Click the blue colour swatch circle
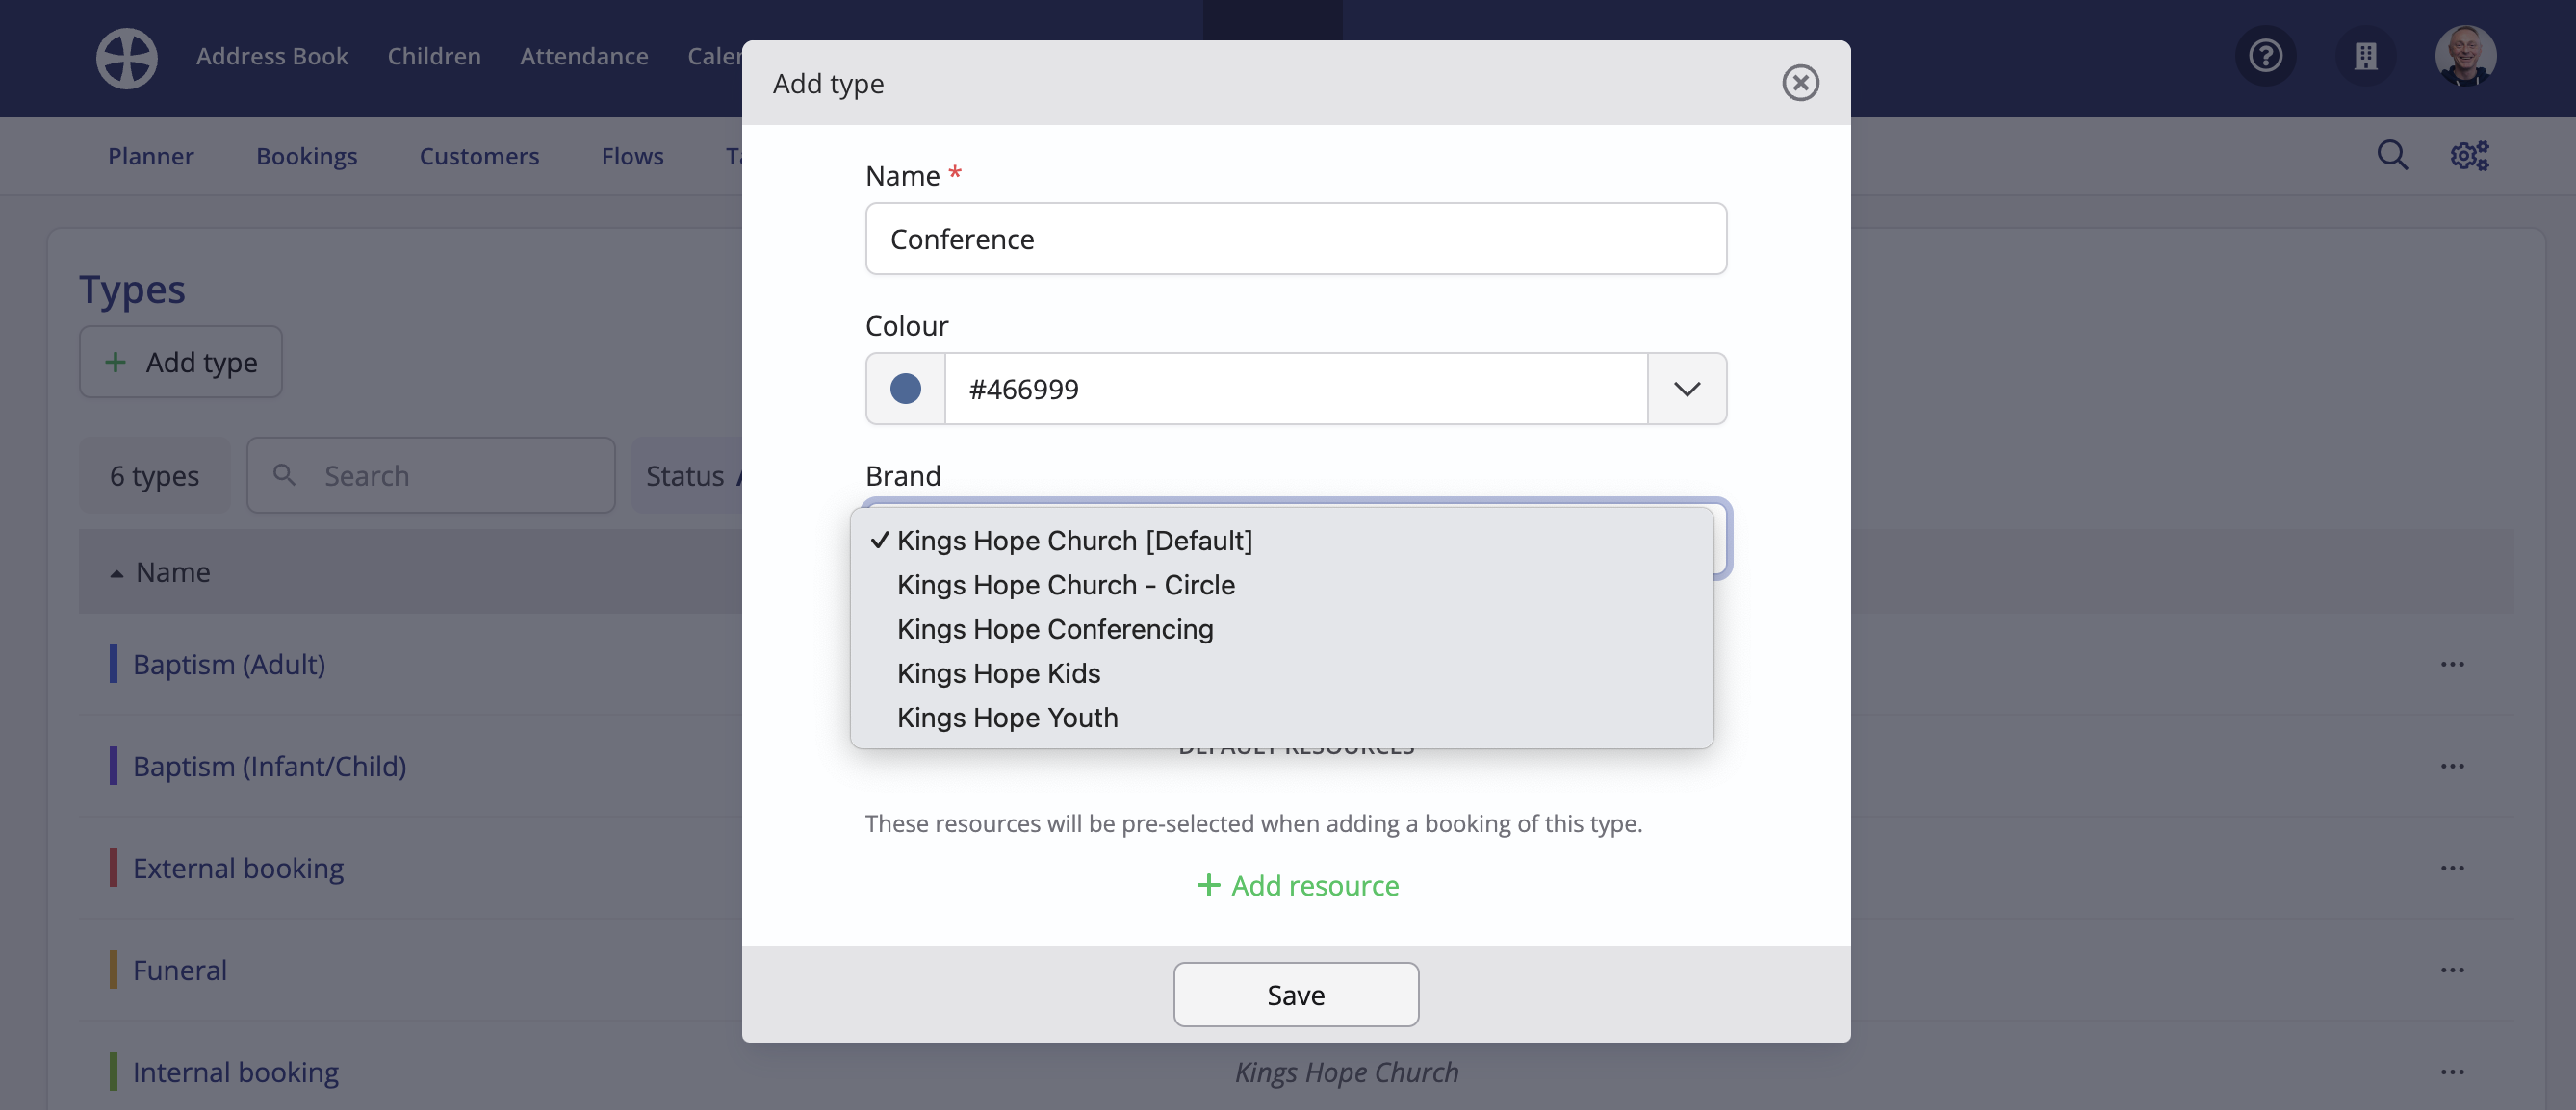The height and width of the screenshot is (1110, 2576). [905, 388]
